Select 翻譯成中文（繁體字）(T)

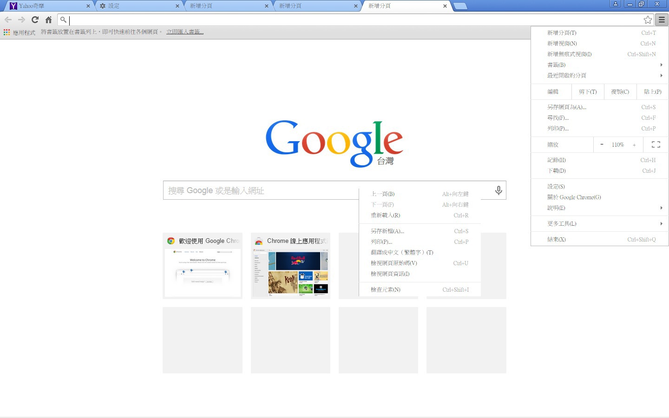(x=420, y=252)
